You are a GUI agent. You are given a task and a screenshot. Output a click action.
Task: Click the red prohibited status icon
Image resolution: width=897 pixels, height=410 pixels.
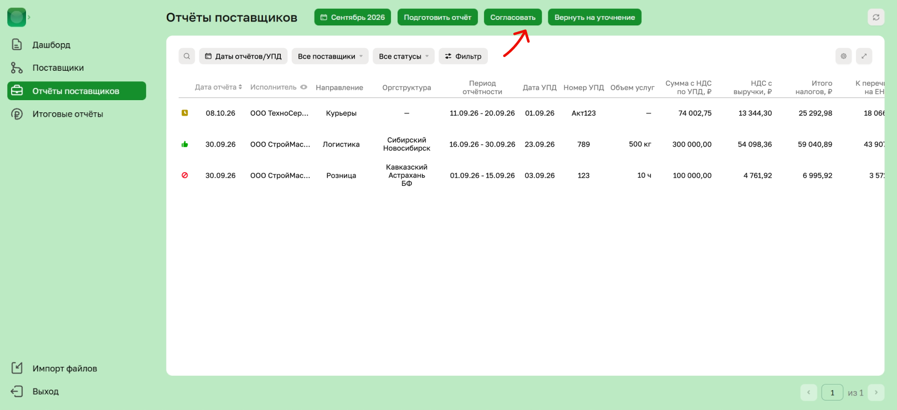185,175
